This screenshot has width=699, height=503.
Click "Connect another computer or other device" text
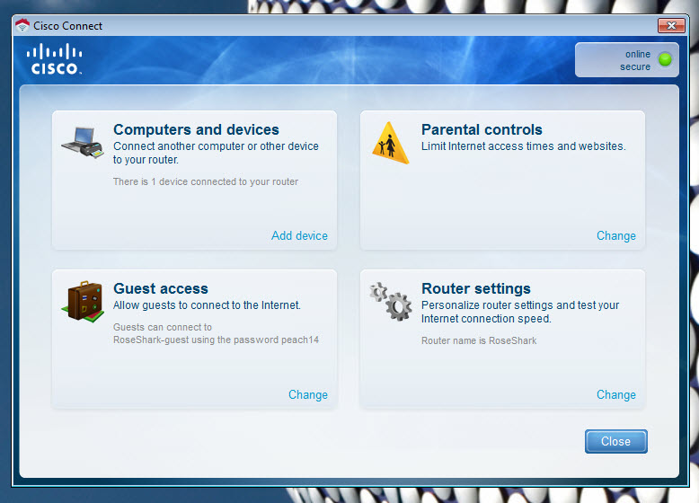(x=216, y=153)
